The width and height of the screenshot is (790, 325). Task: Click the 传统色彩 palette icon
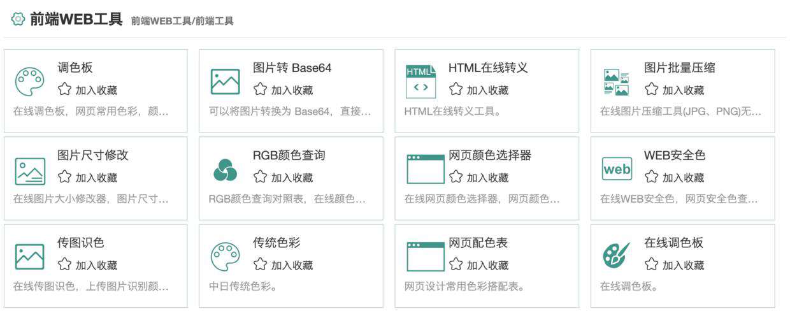pyautogui.click(x=225, y=257)
